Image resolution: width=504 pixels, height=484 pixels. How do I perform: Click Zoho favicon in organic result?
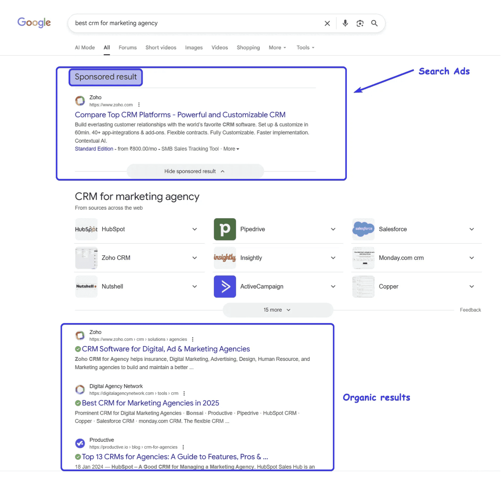[80, 335]
